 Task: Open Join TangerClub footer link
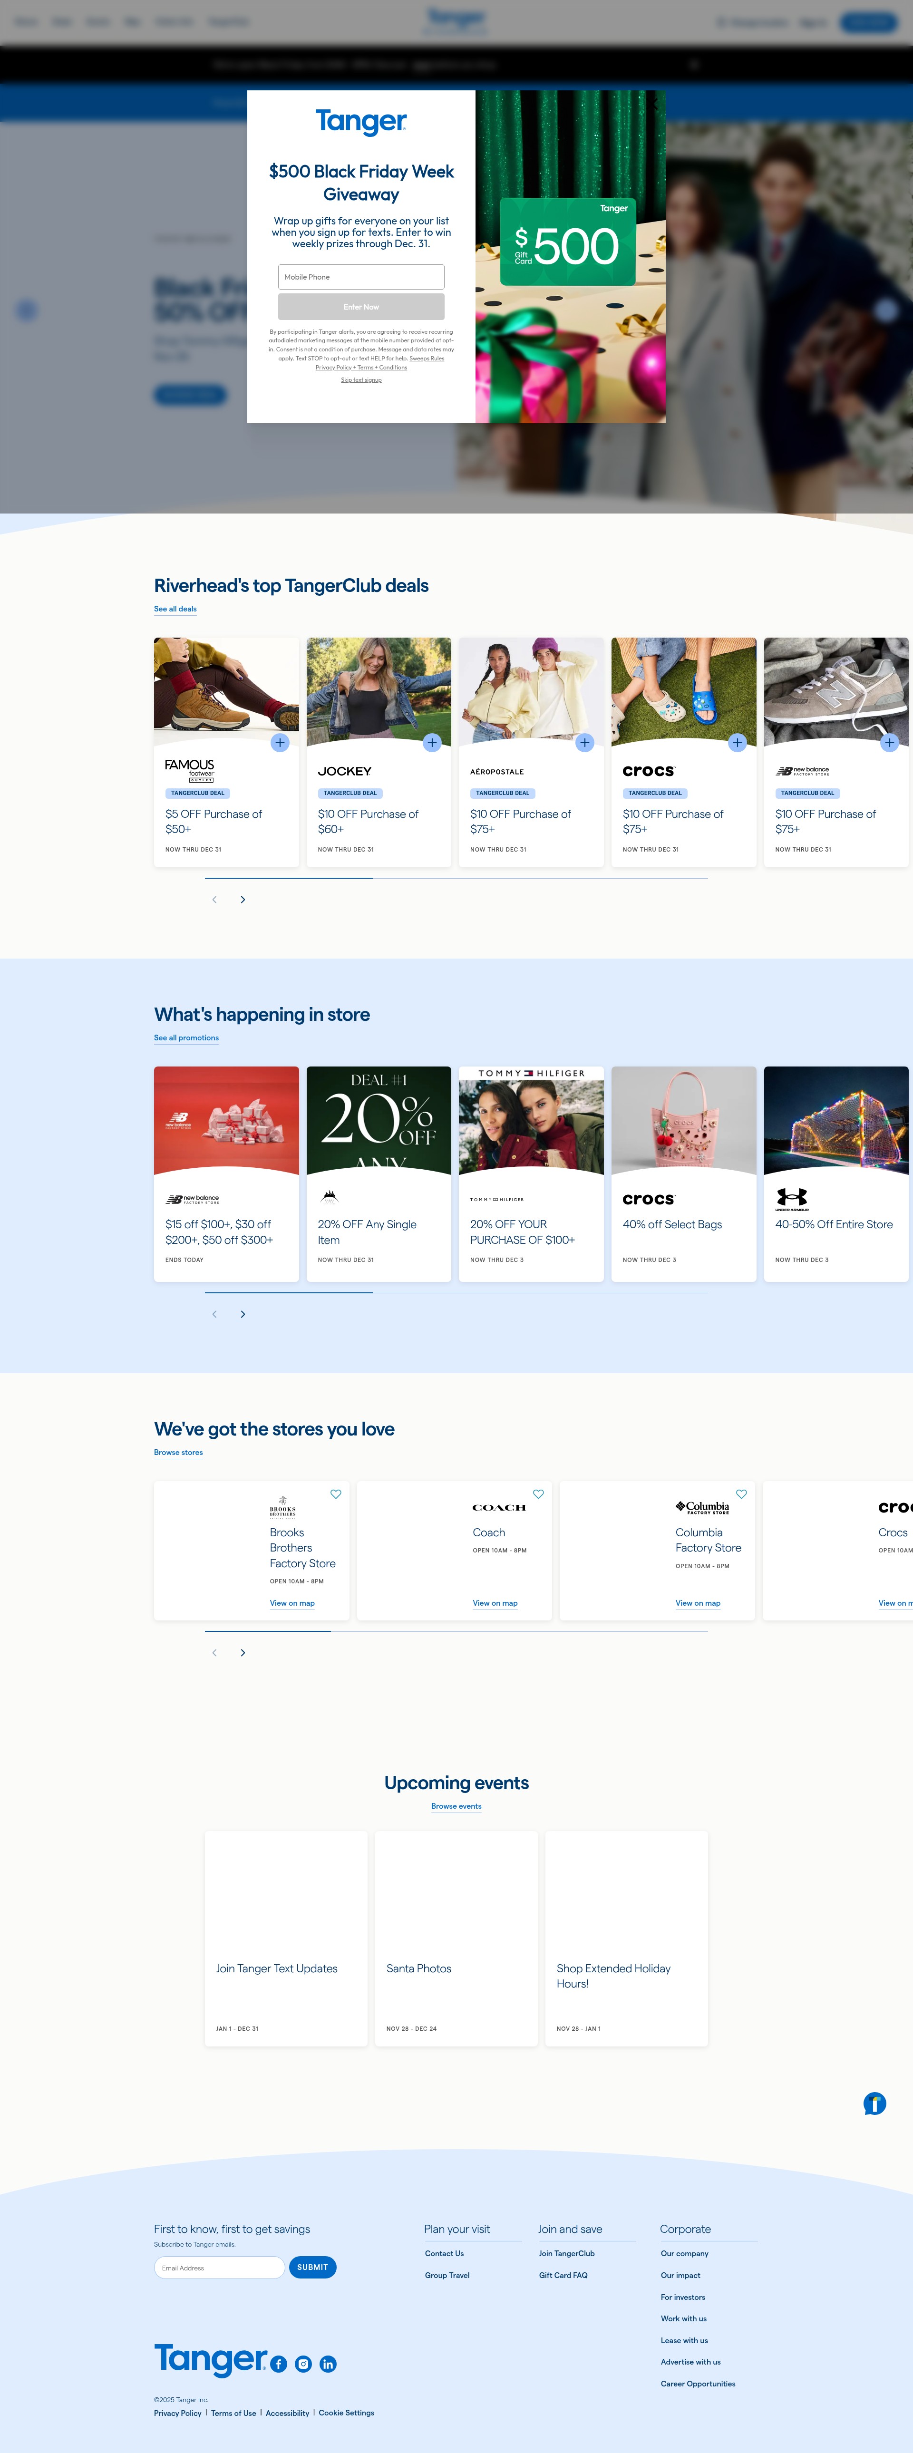pyautogui.click(x=566, y=2254)
